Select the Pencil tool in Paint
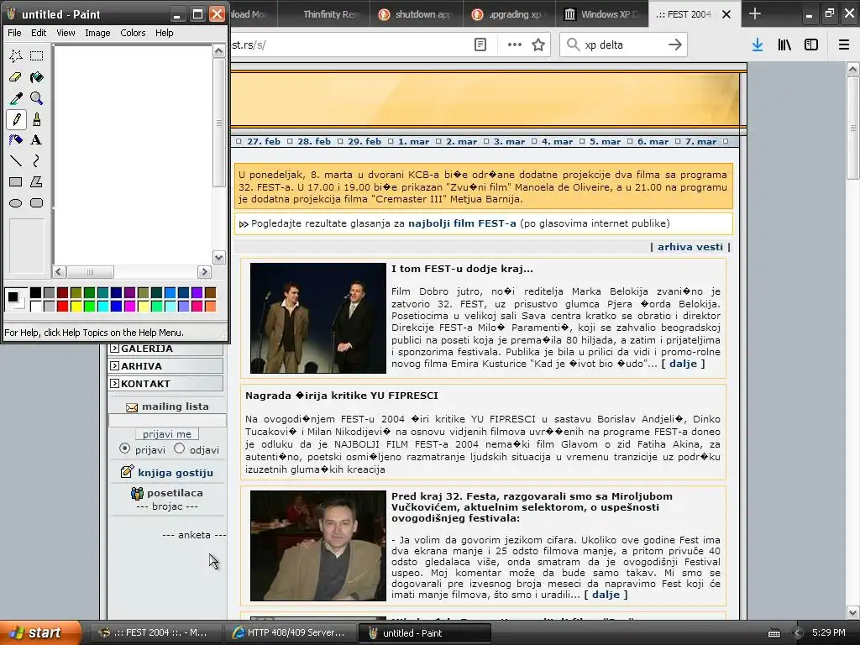The height and width of the screenshot is (645, 860). (x=16, y=119)
